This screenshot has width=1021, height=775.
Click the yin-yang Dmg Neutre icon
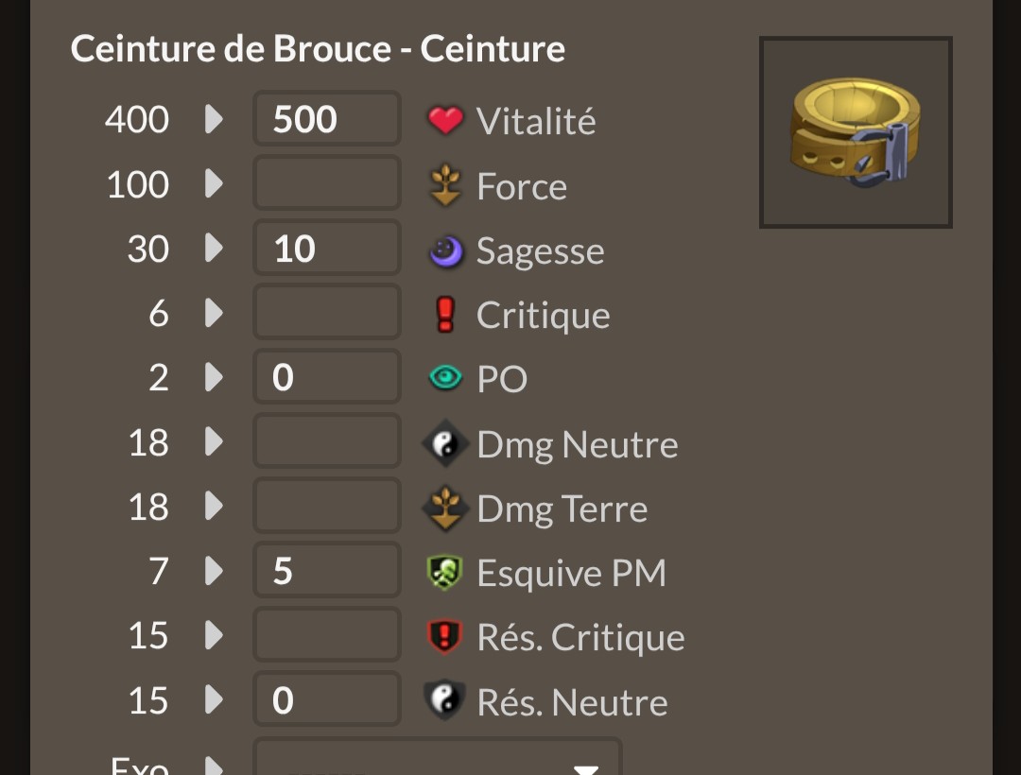445,444
